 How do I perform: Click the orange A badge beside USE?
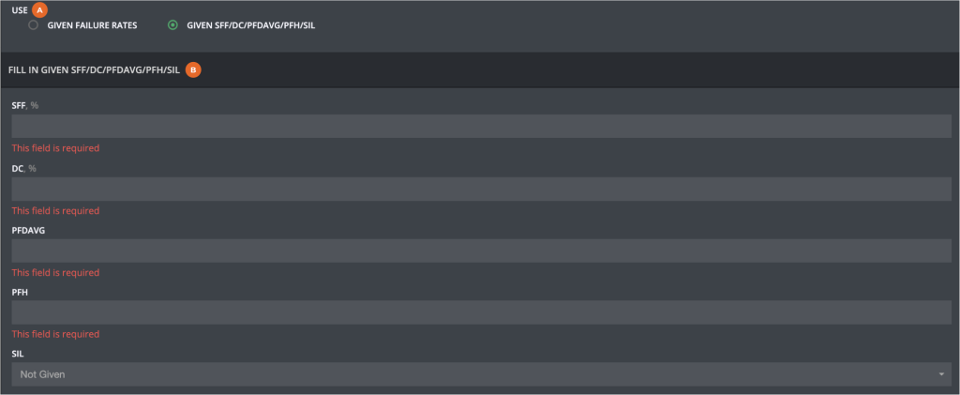coord(39,8)
